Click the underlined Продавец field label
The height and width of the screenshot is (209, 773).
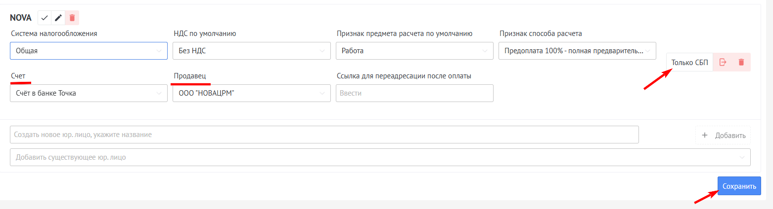190,76
